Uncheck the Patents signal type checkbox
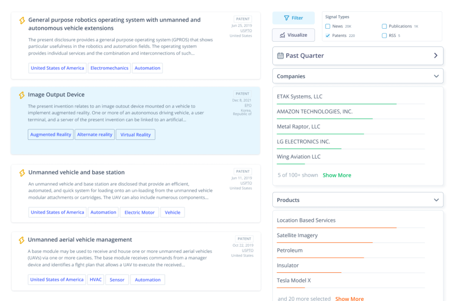Screen dimensions: 454x301 (328, 36)
